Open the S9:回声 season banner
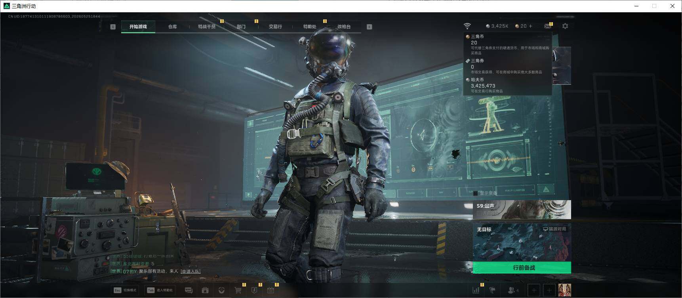This screenshot has height=298, width=682. click(x=522, y=210)
